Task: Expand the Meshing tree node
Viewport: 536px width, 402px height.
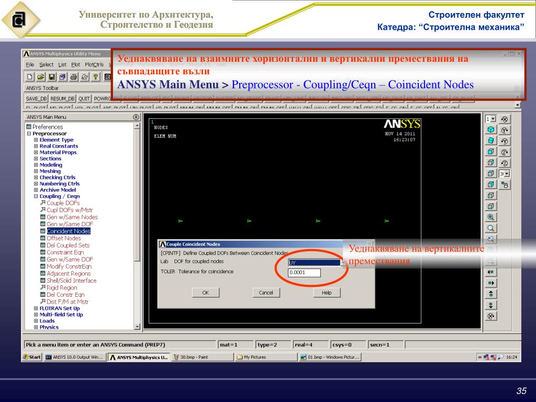Action: point(36,171)
